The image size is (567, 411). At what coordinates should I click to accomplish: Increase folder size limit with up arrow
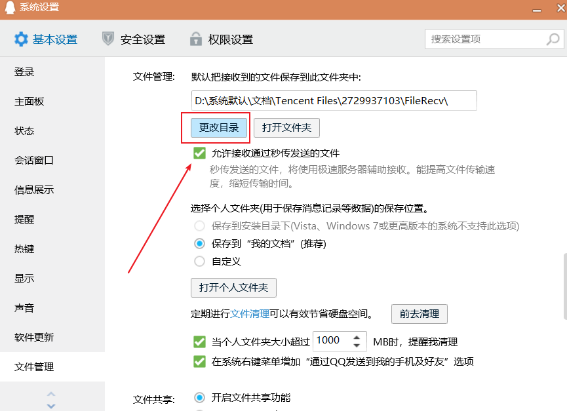coord(357,338)
